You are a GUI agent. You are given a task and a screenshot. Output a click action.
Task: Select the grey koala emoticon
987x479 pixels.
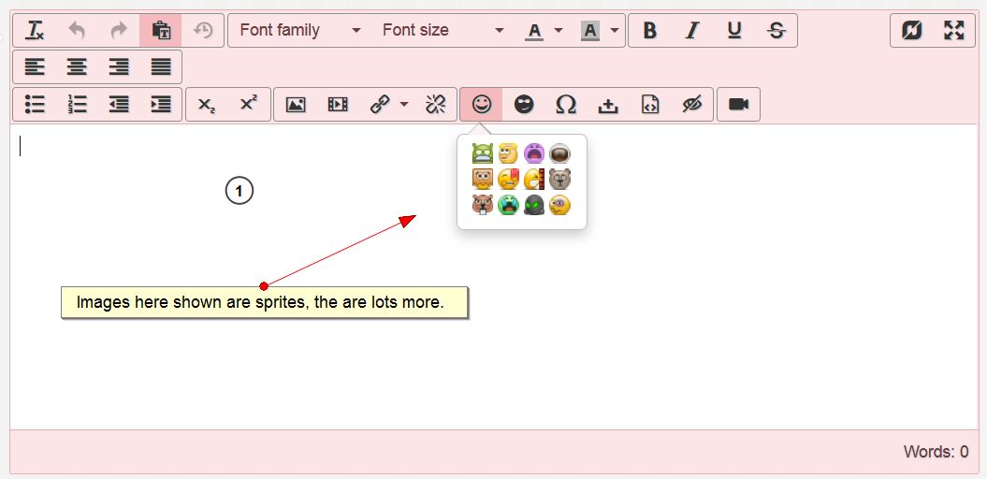pos(559,179)
